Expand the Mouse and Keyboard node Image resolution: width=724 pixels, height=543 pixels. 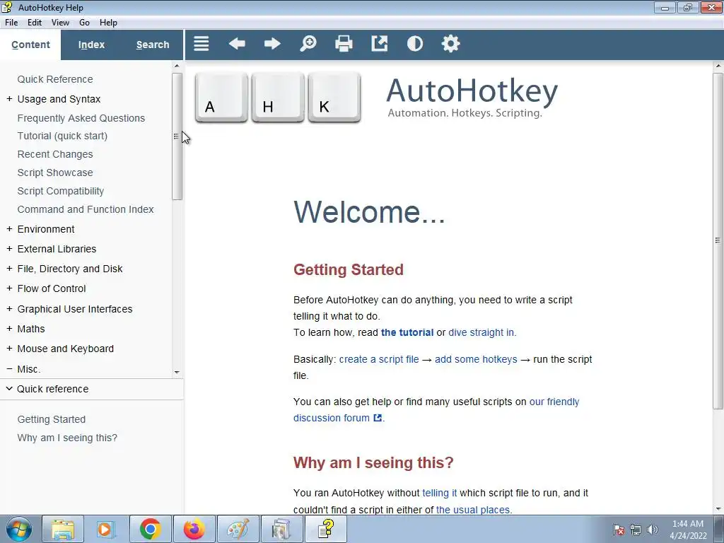(x=9, y=349)
